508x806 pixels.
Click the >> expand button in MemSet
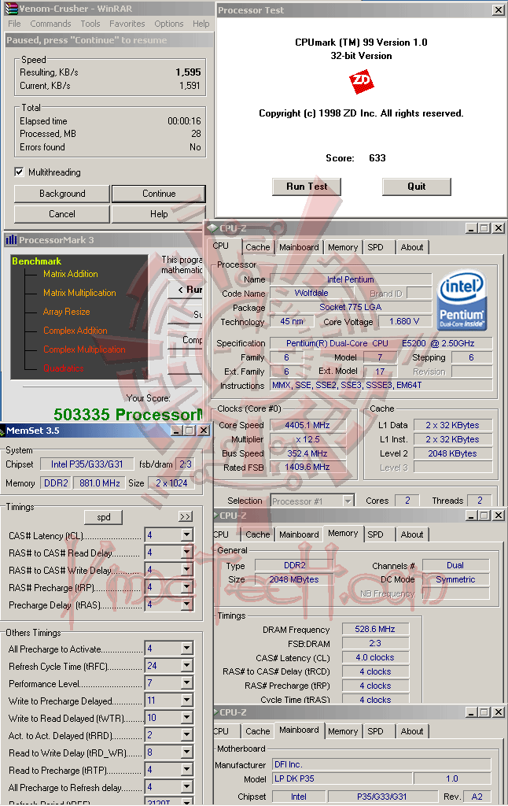[185, 516]
